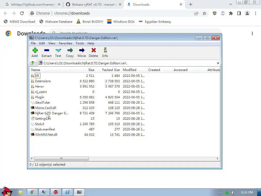Viewport: 261px width, 196px height.
Task: Click the volume speaker tray icon
Action: [x=233, y=192]
